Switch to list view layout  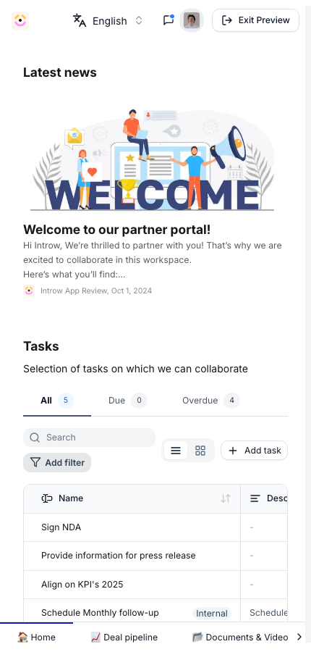(x=176, y=451)
